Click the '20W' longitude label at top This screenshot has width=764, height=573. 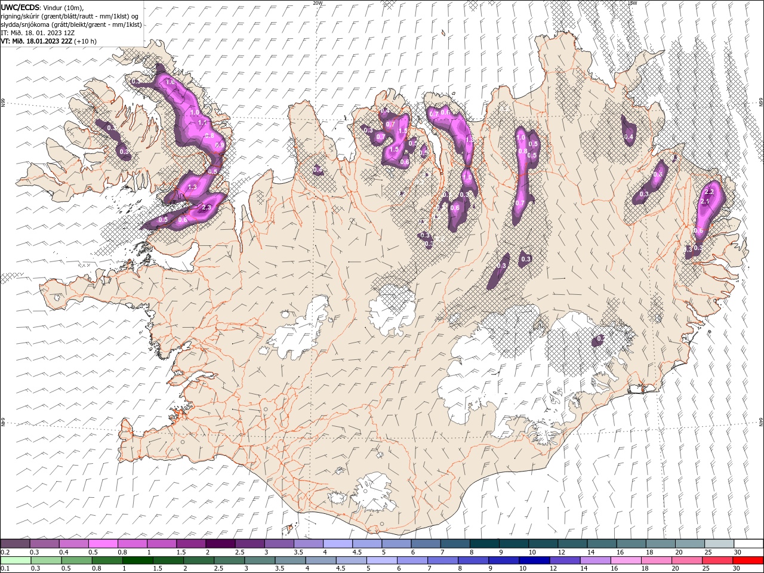318,3
